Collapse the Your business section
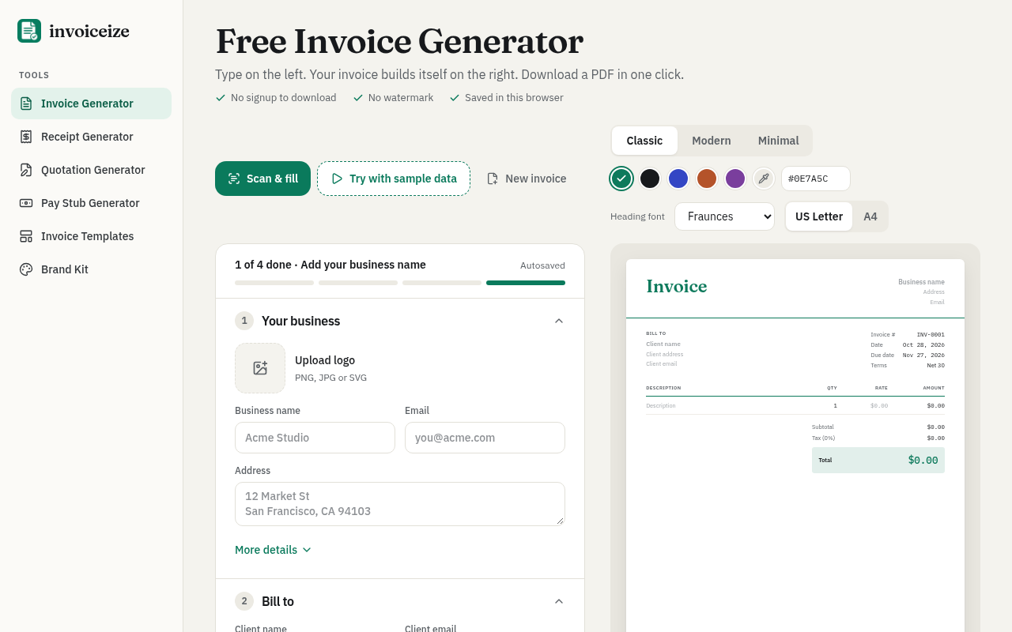Viewport: 1012px width, 632px height. (x=559, y=321)
